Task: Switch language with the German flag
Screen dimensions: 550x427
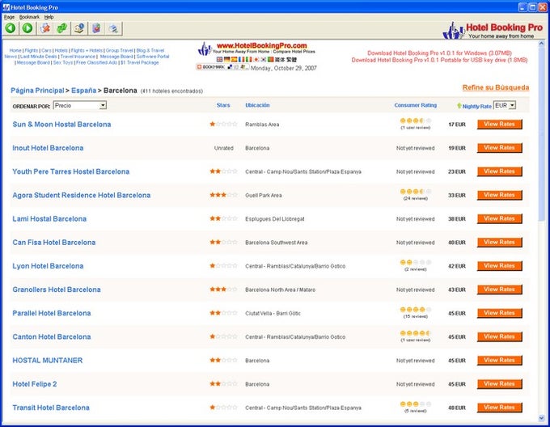Action: tap(227, 60)
